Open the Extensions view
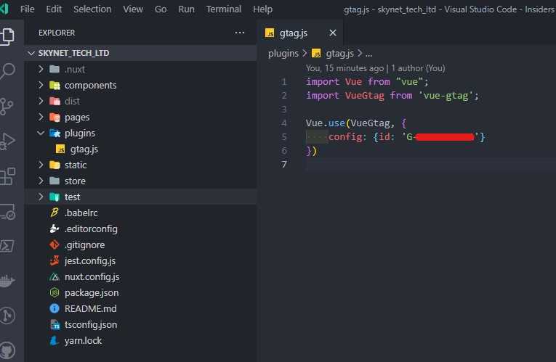The image size is (556, 362). [8, 176]
